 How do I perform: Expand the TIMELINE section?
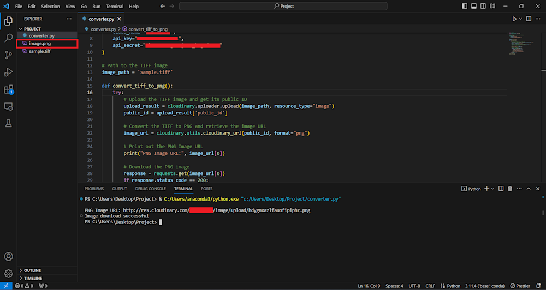coord(33,278)
